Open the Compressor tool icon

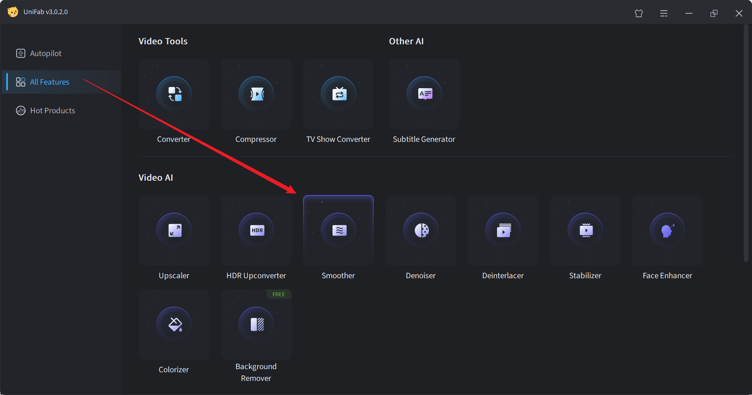pyautogui.click(x=256, y=94)
